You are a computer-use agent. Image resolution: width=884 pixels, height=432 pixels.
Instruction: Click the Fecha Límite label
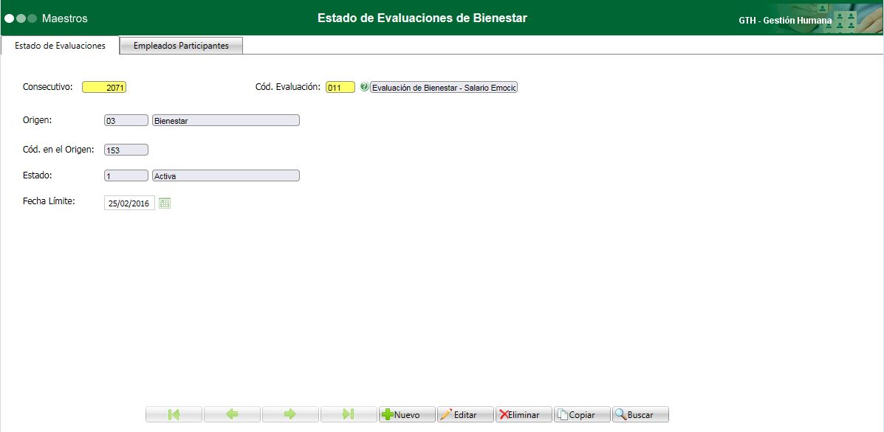click(49, 201)
